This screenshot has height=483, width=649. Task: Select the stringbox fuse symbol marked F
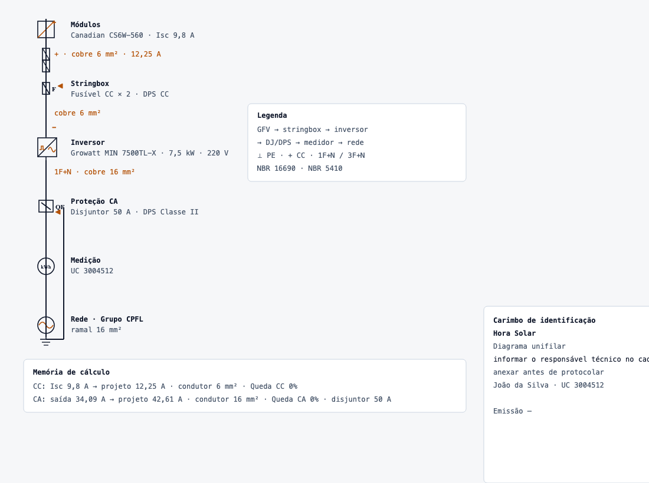point(46,88)
